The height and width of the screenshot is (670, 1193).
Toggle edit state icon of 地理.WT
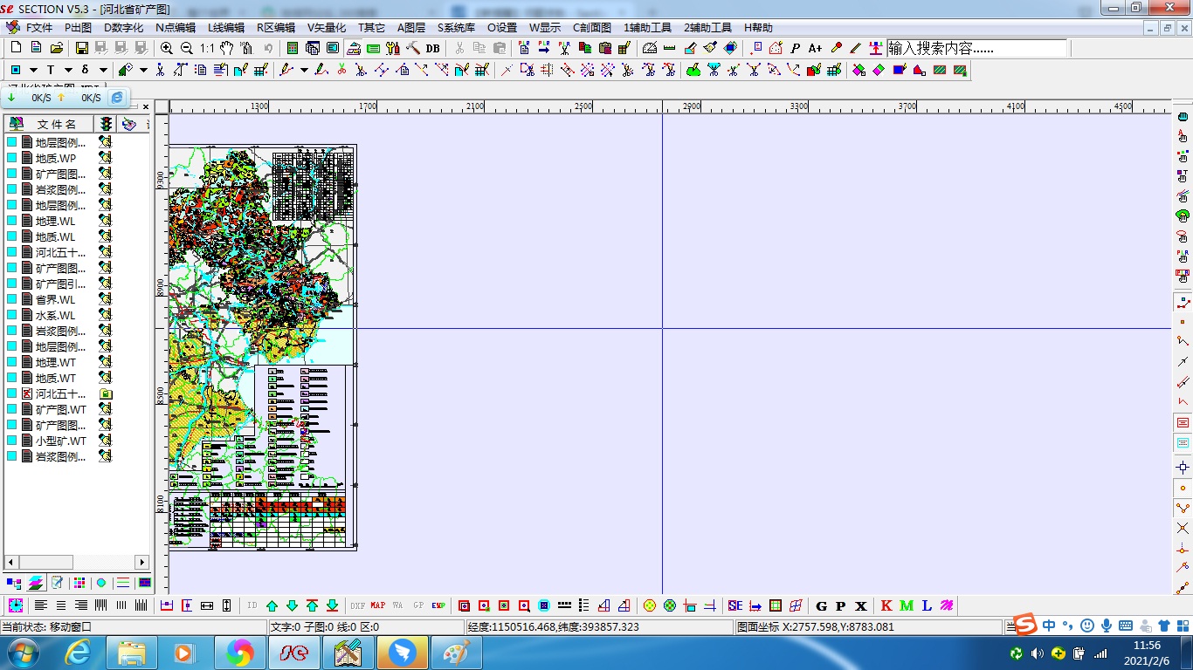pos(105,362)
